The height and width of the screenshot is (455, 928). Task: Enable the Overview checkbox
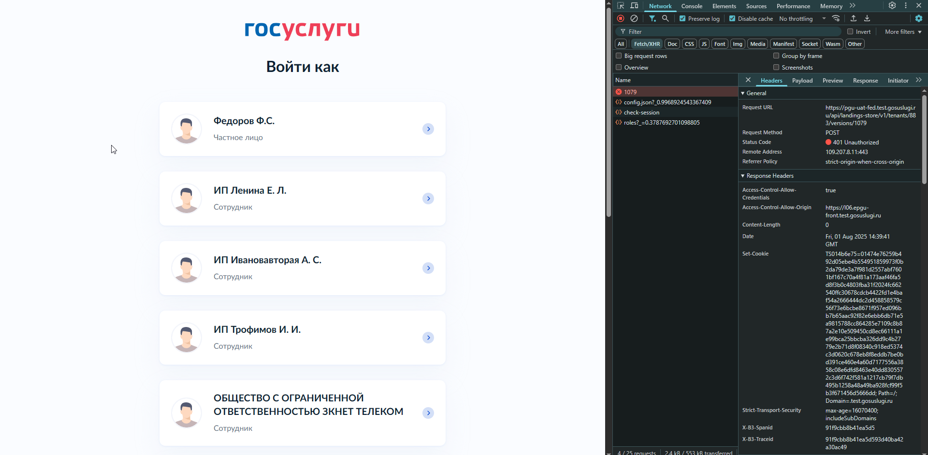[619, 67]
